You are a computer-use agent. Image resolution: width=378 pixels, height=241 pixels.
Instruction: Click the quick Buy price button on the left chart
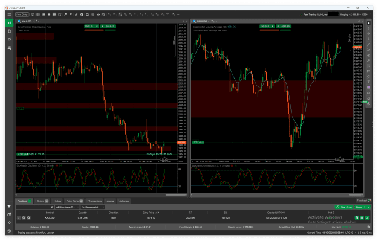tap(108, 26)
